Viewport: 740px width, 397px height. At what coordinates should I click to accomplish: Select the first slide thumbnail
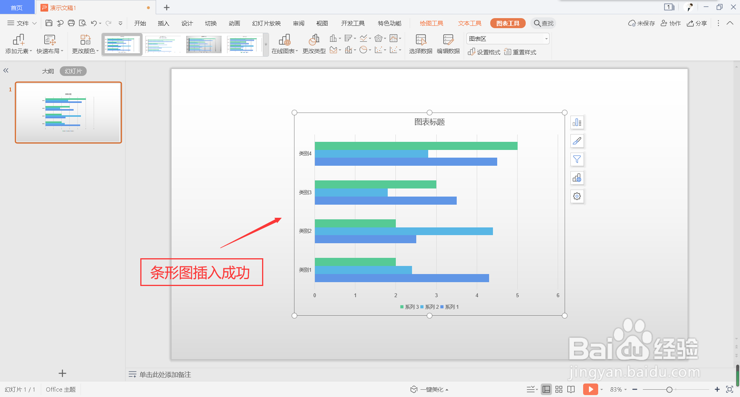pyautogui.click(x=68, y=112)
